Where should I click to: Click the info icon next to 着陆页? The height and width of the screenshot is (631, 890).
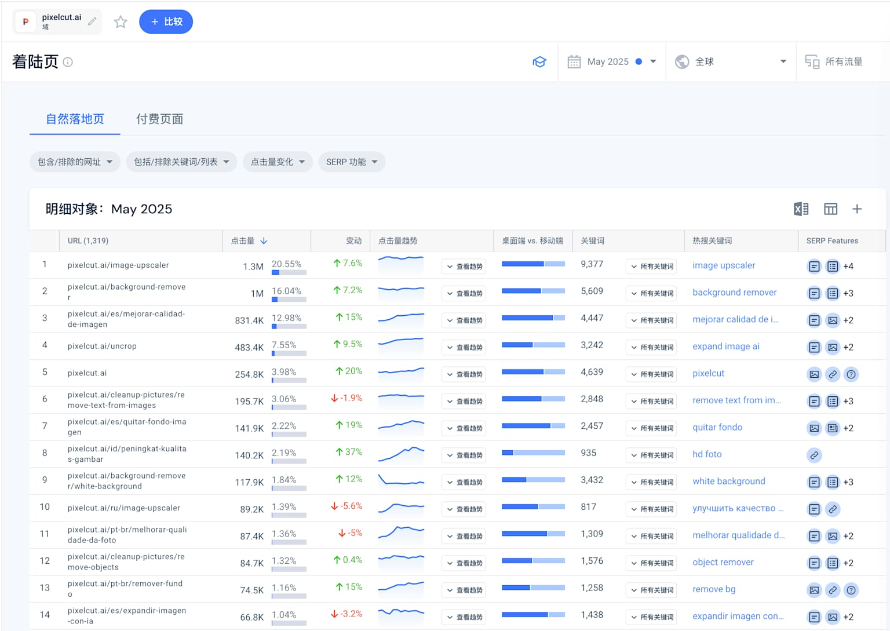[x=68, y=62]
